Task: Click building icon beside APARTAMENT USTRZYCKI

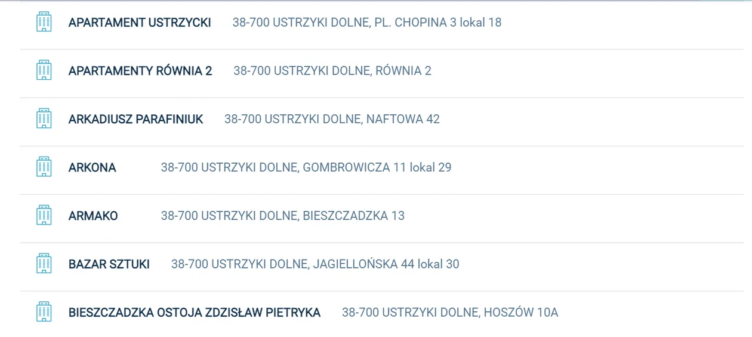Action: [44, 22]
